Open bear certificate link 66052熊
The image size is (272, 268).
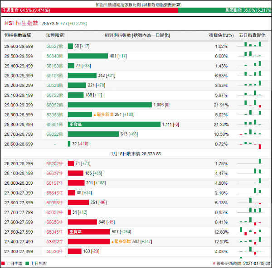55,105
